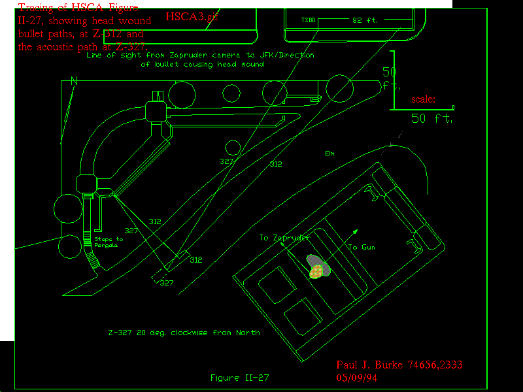Click the 82 ft. dimension text
The width and height of the screenshot is (523, 392).
(x=365, y=20)
